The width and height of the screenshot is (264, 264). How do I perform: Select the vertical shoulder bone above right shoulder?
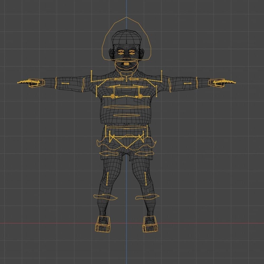162,76
